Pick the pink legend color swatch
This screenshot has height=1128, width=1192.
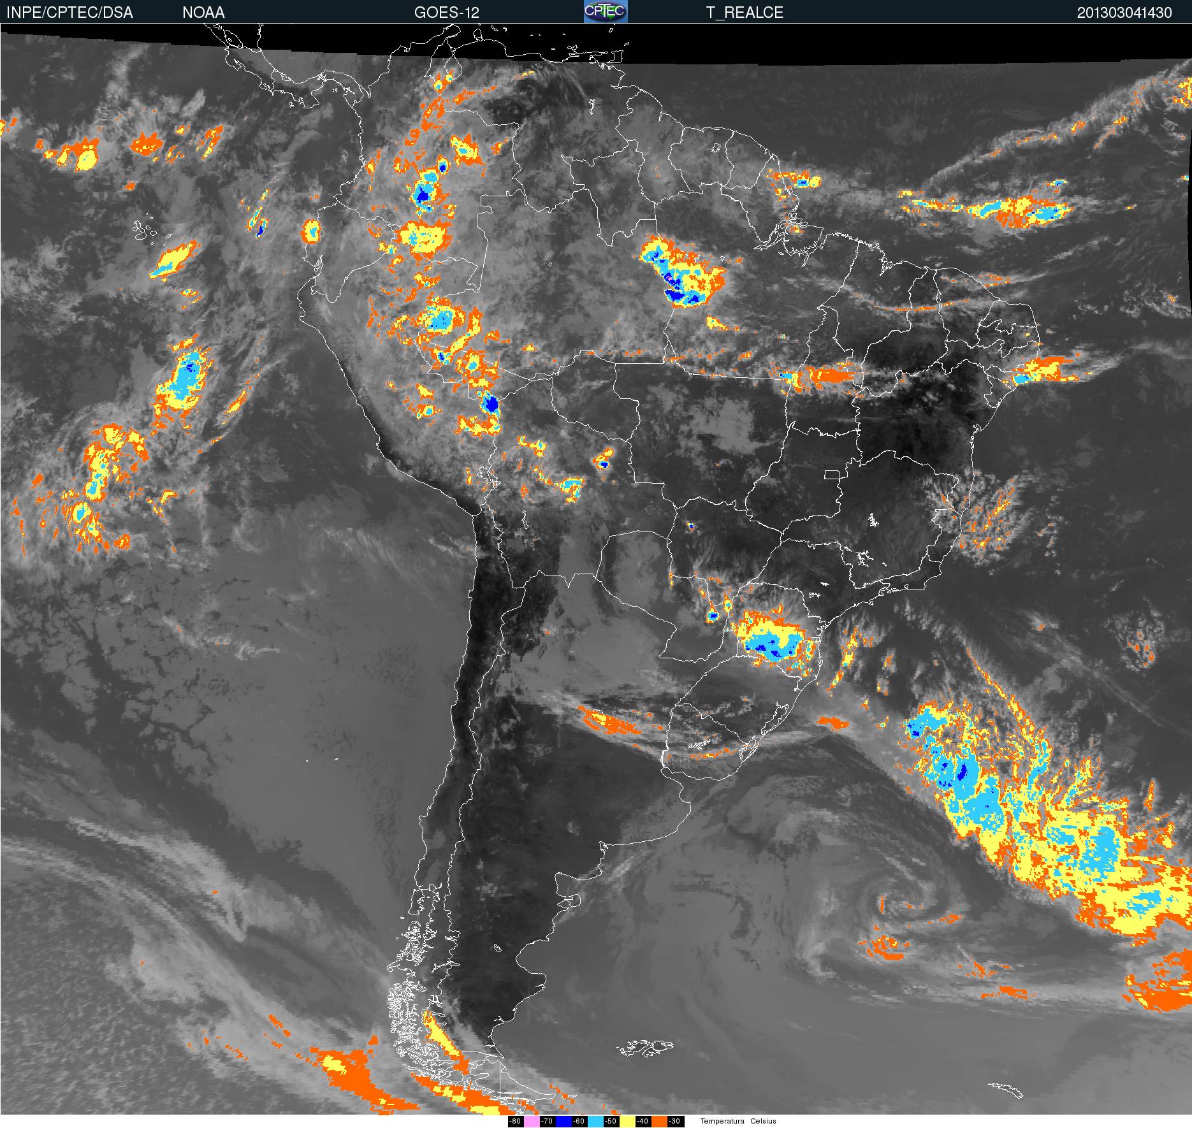click(532, 1122)
